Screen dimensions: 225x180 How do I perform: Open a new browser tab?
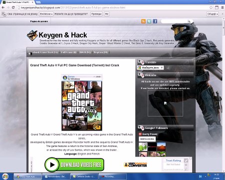pyautogui.click(x=38, y=2)
